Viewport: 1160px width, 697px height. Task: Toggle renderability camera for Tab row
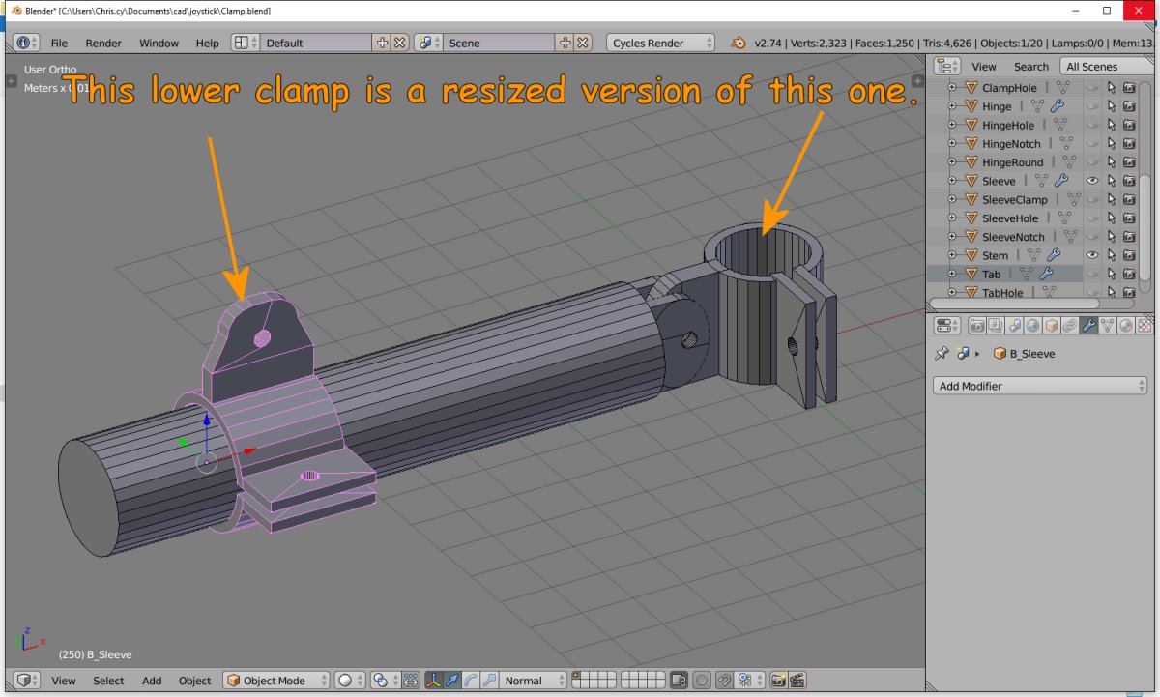pyautogui.click(x=1129, y=274)
